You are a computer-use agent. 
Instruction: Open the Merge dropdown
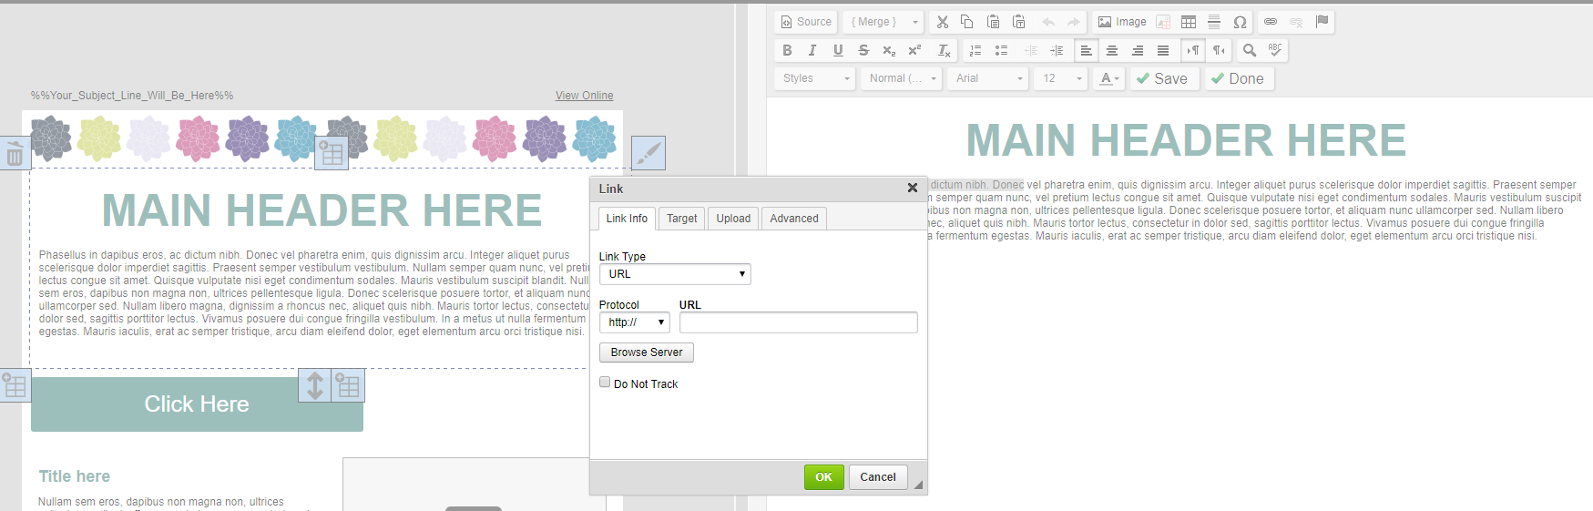pos(883,22)
